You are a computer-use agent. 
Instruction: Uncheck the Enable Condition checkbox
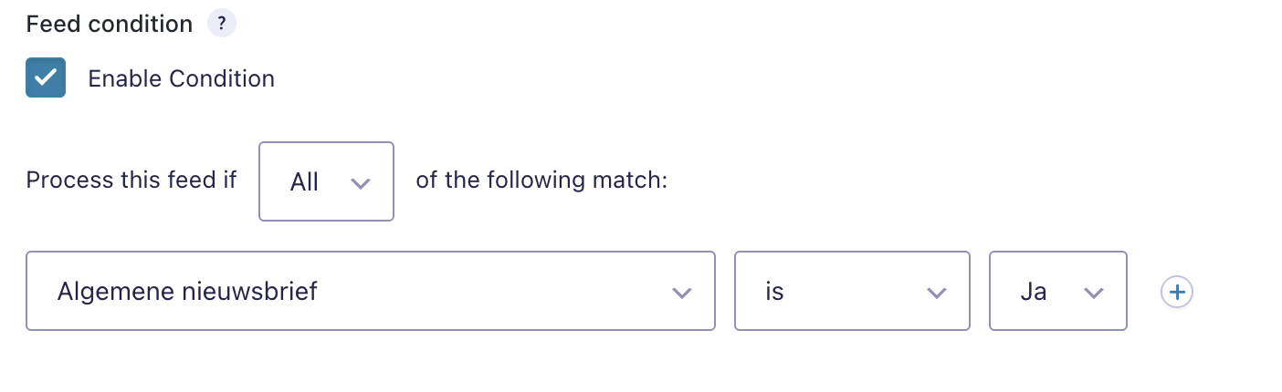point(46,78)
